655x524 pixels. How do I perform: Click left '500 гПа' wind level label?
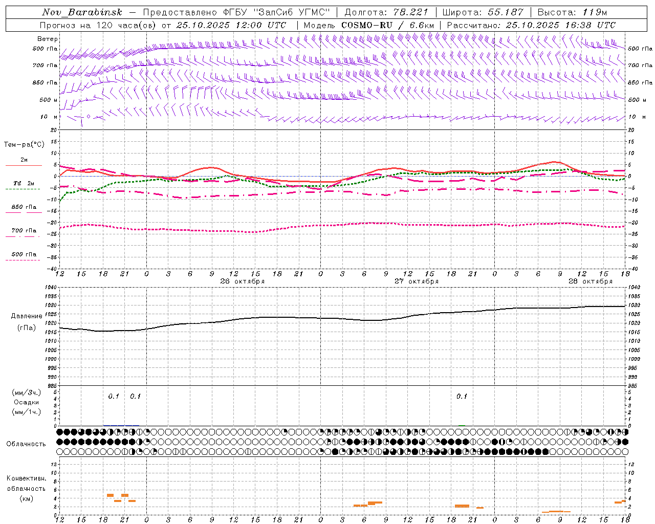45,49
